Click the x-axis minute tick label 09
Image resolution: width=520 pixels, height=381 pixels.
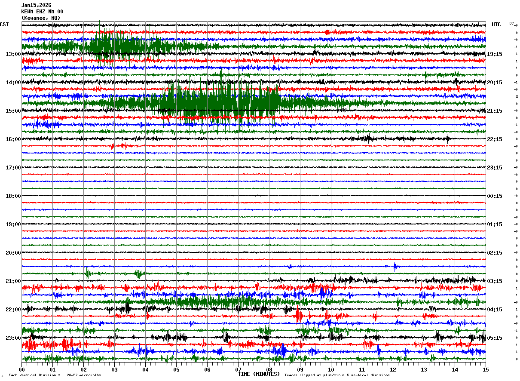click(x=300, y=369)
